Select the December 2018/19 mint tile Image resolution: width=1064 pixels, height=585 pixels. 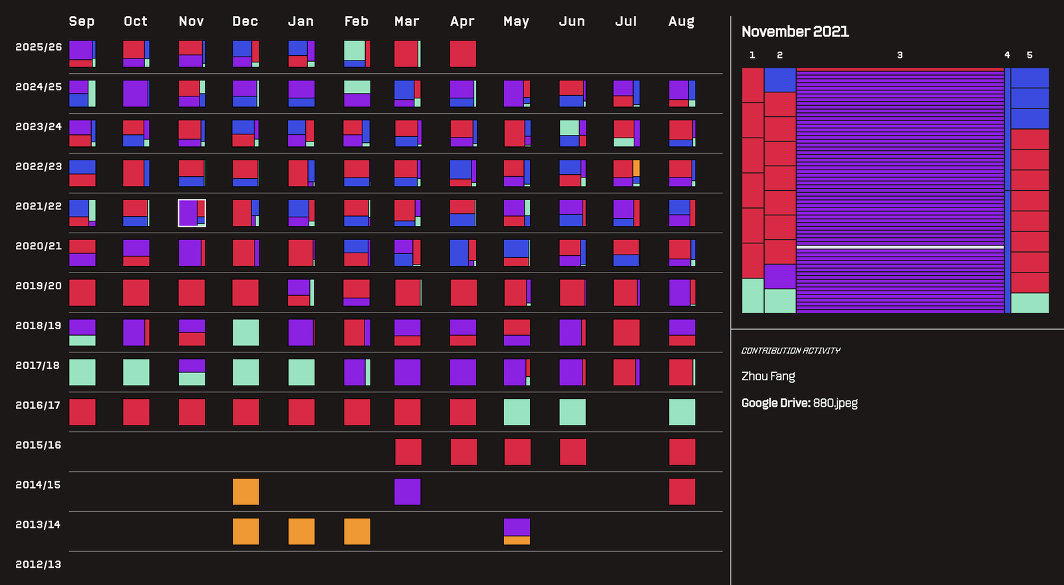tap(245, 332)
